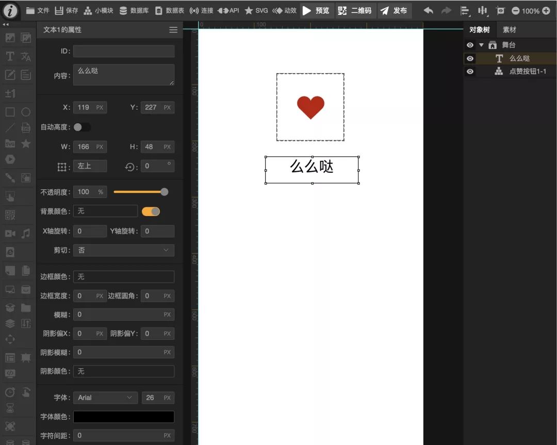Click the black 字体颜色 color swatch

pos(124,417)
